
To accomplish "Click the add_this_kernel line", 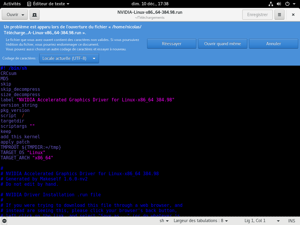I will pos(20,137).
